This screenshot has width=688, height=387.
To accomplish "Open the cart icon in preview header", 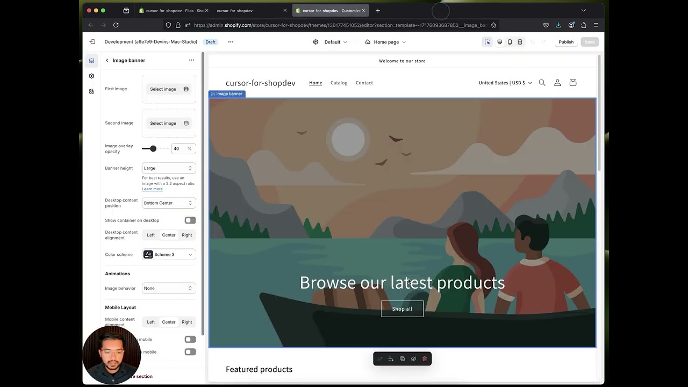I will [572, 83].
